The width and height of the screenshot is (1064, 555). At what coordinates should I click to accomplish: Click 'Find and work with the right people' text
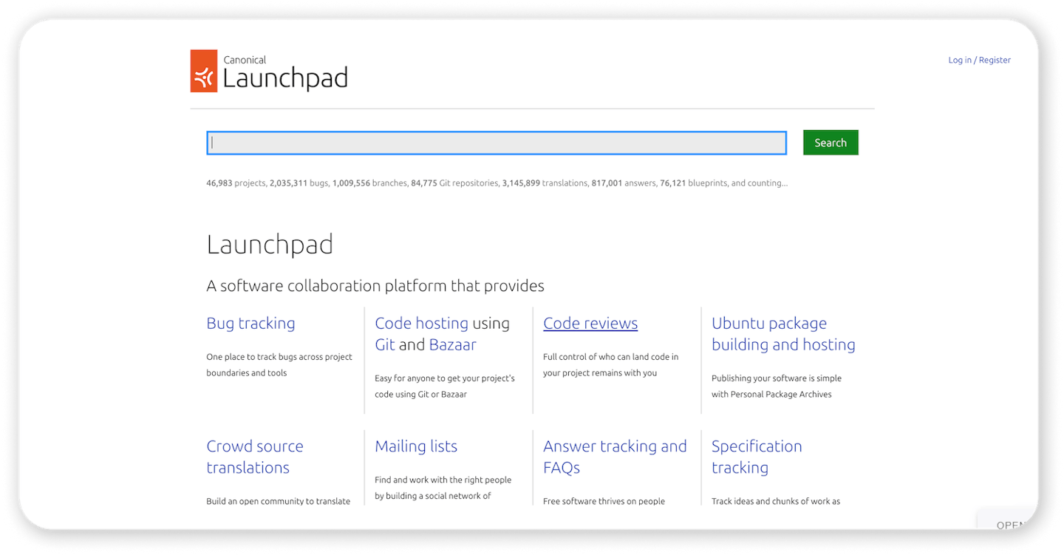pos(443,488)
